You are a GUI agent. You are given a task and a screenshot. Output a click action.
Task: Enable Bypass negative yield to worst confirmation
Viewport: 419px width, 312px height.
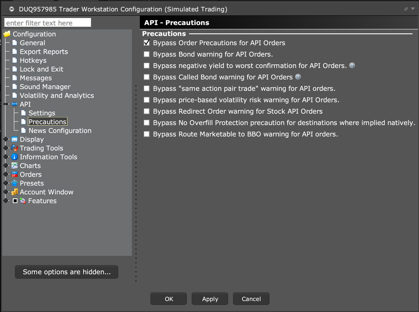tap(147, 66)
